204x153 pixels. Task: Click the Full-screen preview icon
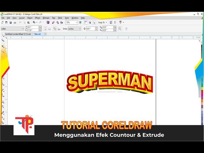click(x=80, y=22)
